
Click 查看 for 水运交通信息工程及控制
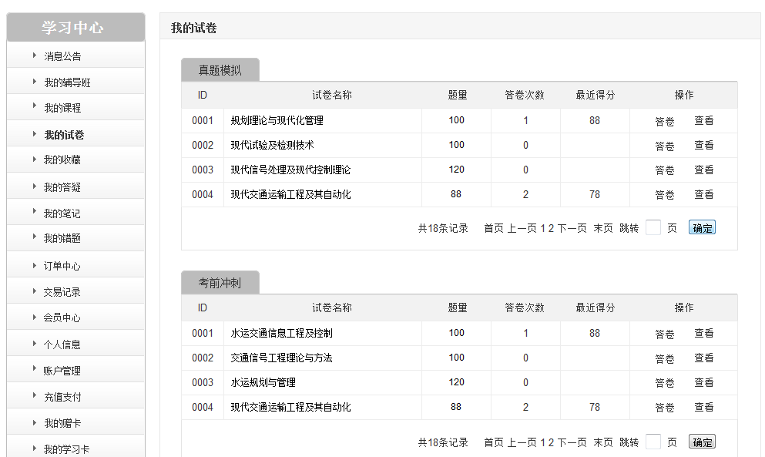pos(704,334)
